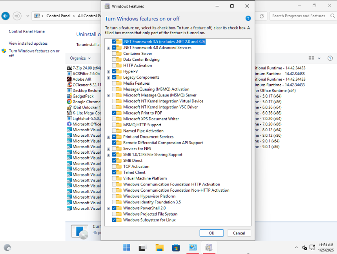Screen dimensions: 337x254
Task: Click the Forward arrow in Control Panel
Action: 17,16
